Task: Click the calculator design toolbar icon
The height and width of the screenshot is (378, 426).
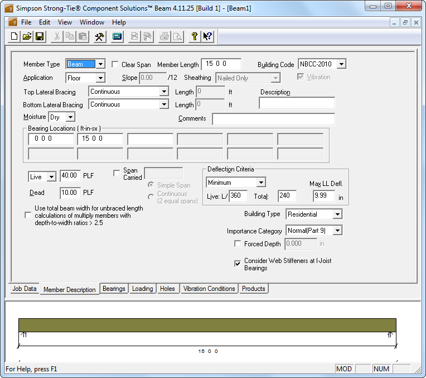Action: click(117, 36)
